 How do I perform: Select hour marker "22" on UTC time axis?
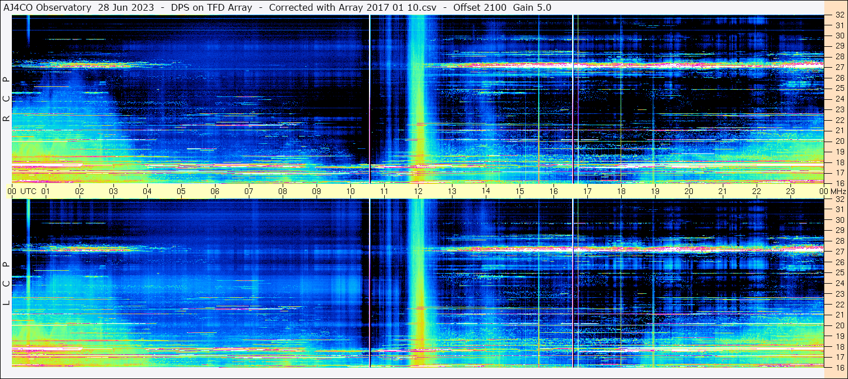(x=757, y=191)
